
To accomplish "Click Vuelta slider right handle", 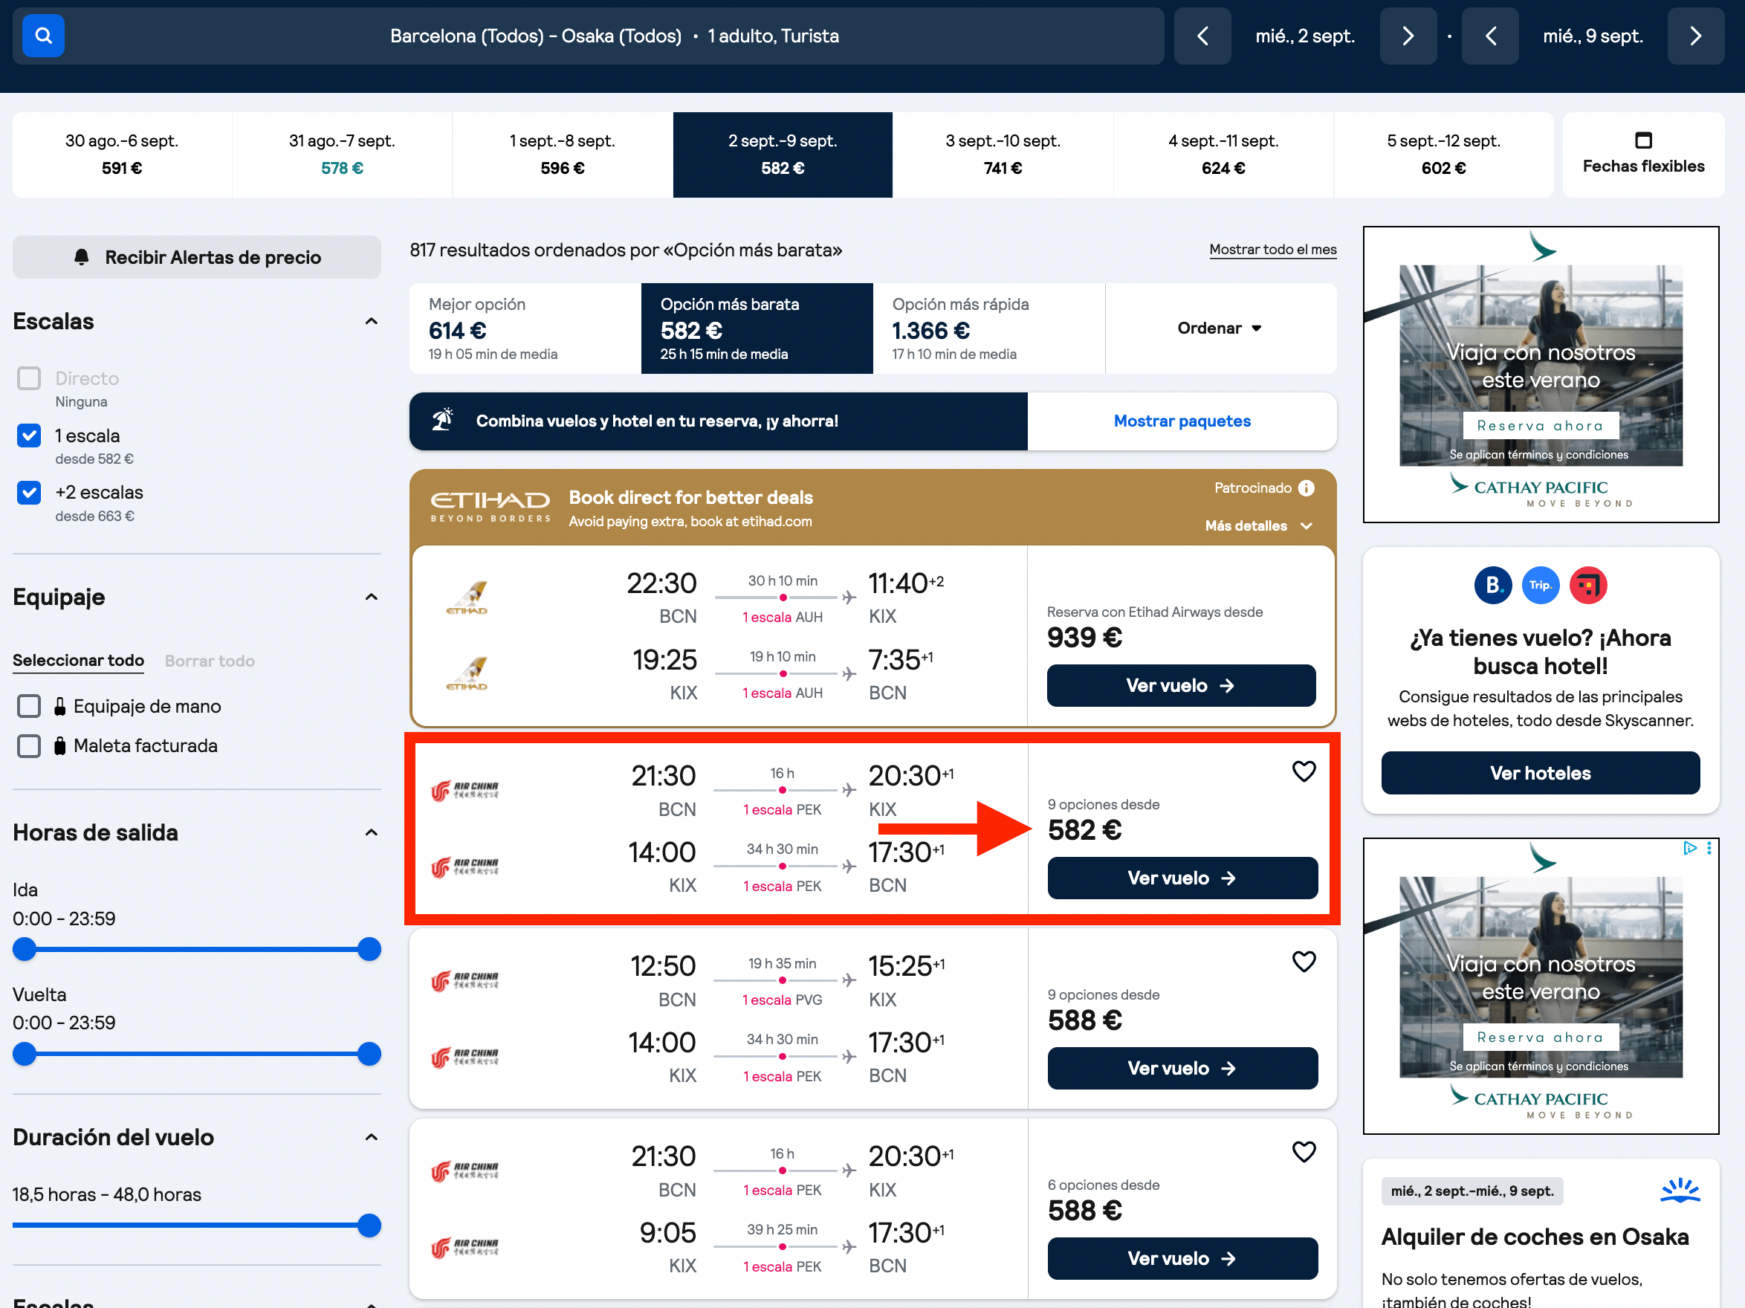I will pyautogui.click(x=369, y=1053).
